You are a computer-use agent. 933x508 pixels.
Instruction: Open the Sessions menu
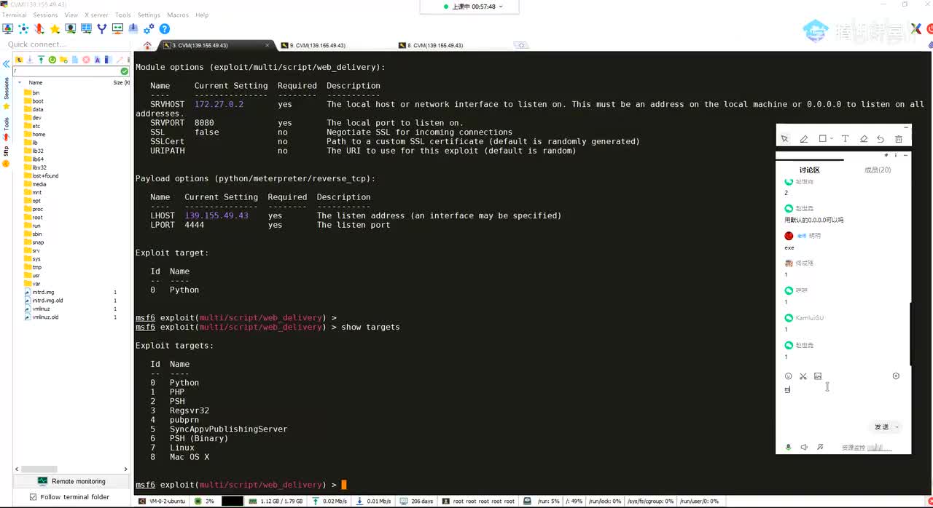45,15
